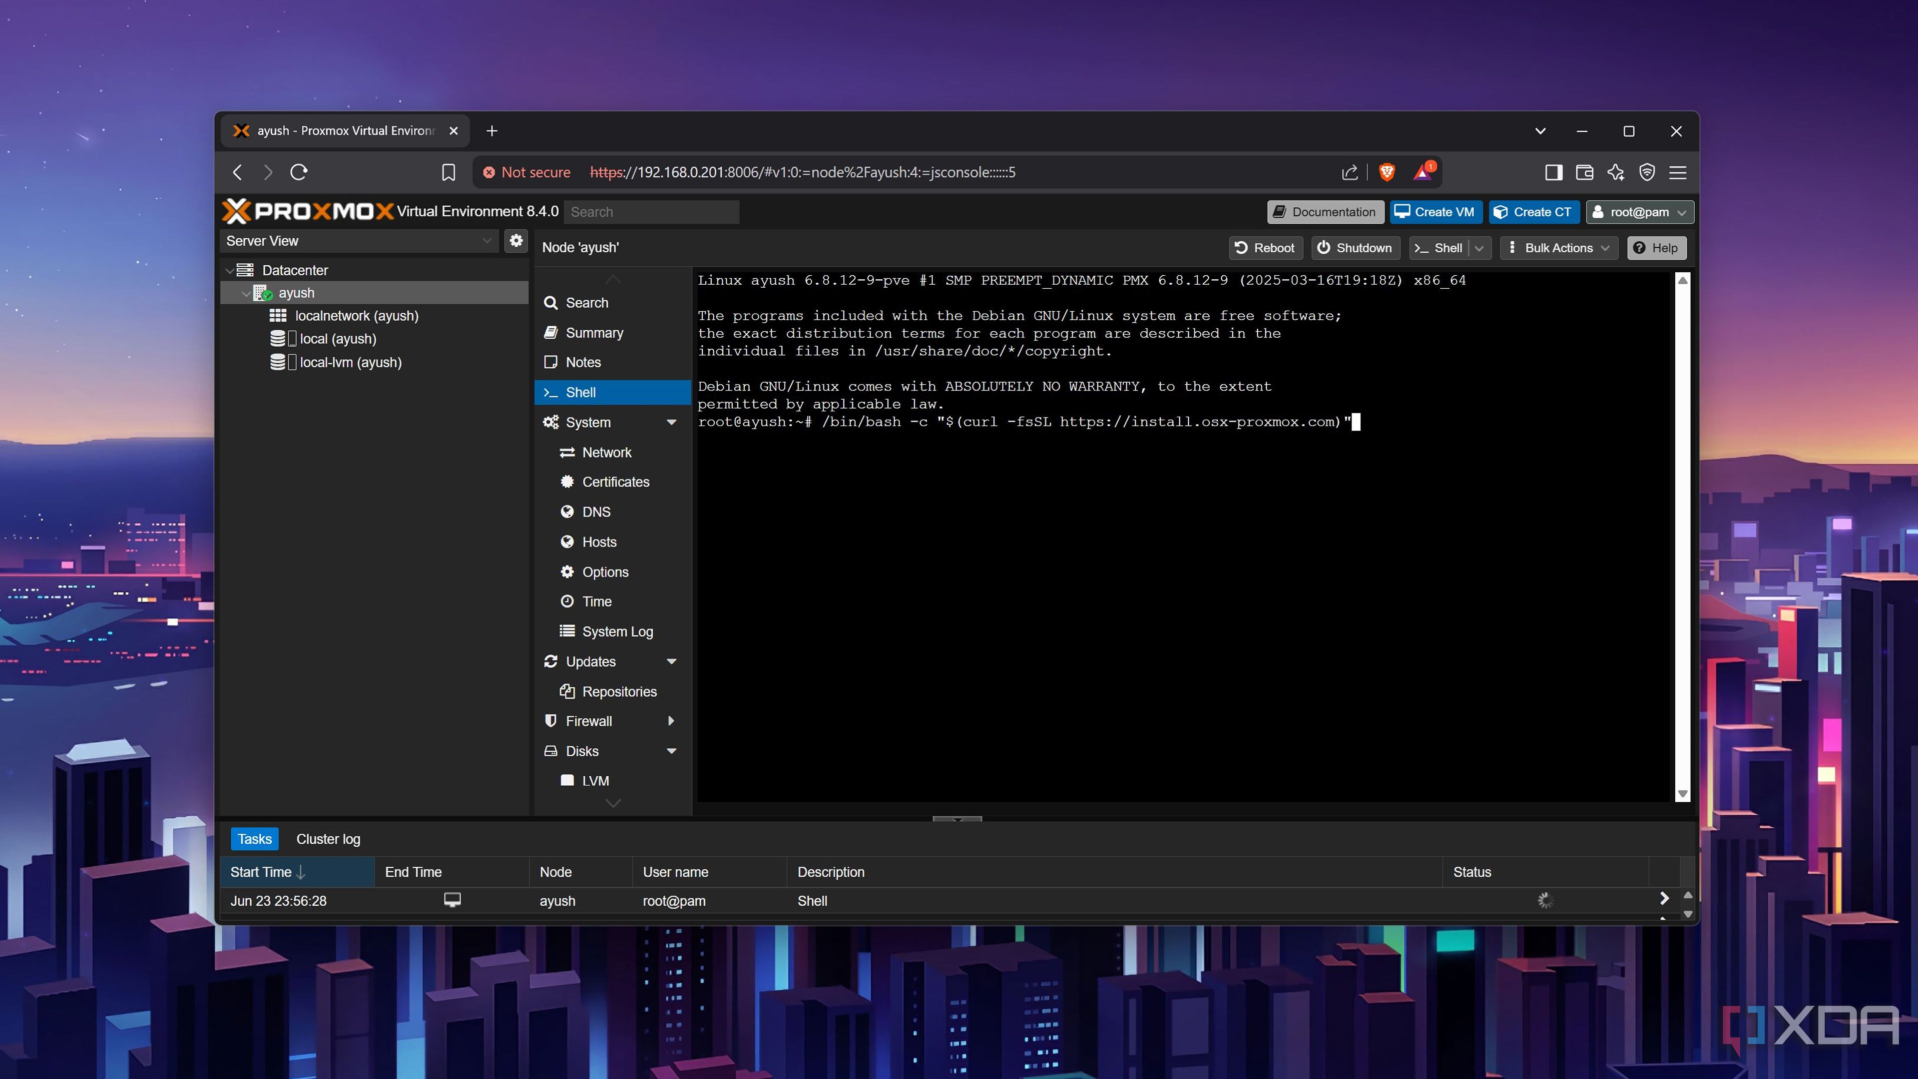Click the Proxmox Search input field

pos(651,212)
